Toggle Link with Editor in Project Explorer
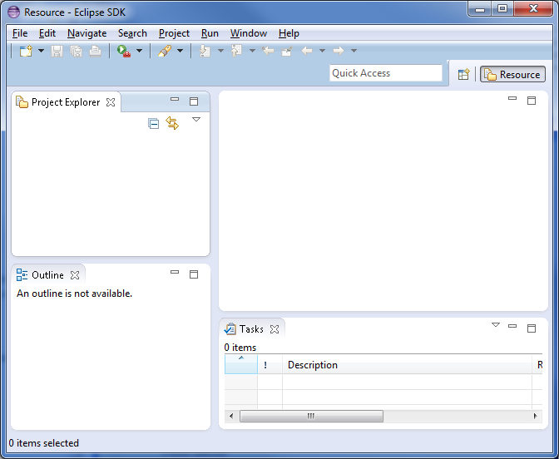This screenshot has height=459, width=559. pos(172,123)
